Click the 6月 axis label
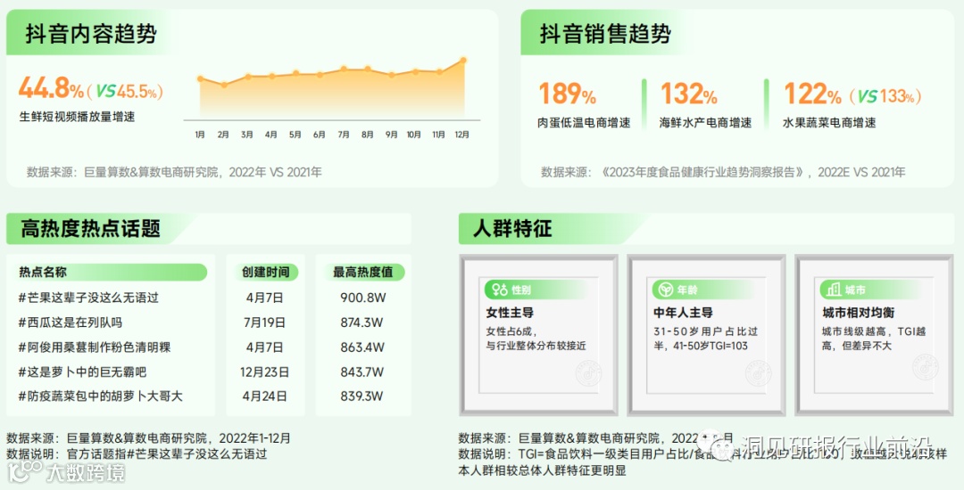 [319, 135]
